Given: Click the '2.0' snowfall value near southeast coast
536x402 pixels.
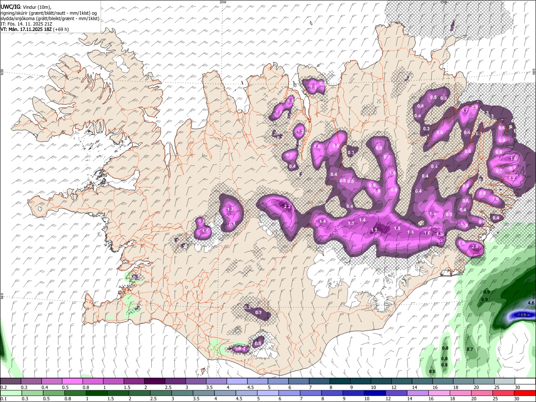Looking at the screenshot, I should pos(475,247).
